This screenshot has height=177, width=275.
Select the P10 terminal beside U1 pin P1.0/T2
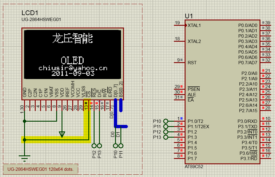[166, 121]
